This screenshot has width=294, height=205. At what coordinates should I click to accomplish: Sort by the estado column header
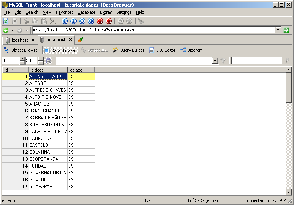81,70
